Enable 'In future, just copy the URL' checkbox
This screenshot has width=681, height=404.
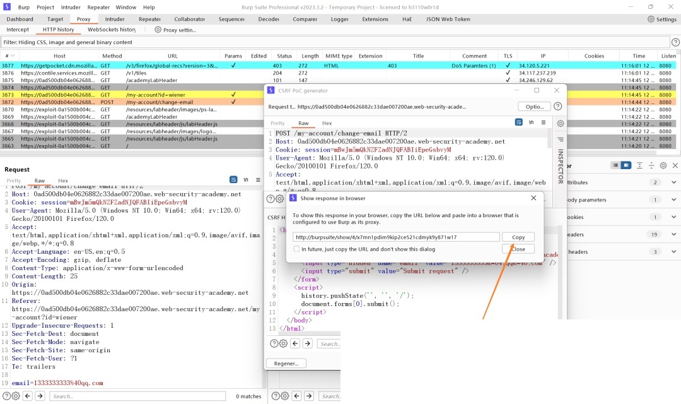point(296,249)
